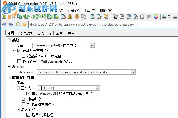Click the color wheel icon

tap(156, 17)
